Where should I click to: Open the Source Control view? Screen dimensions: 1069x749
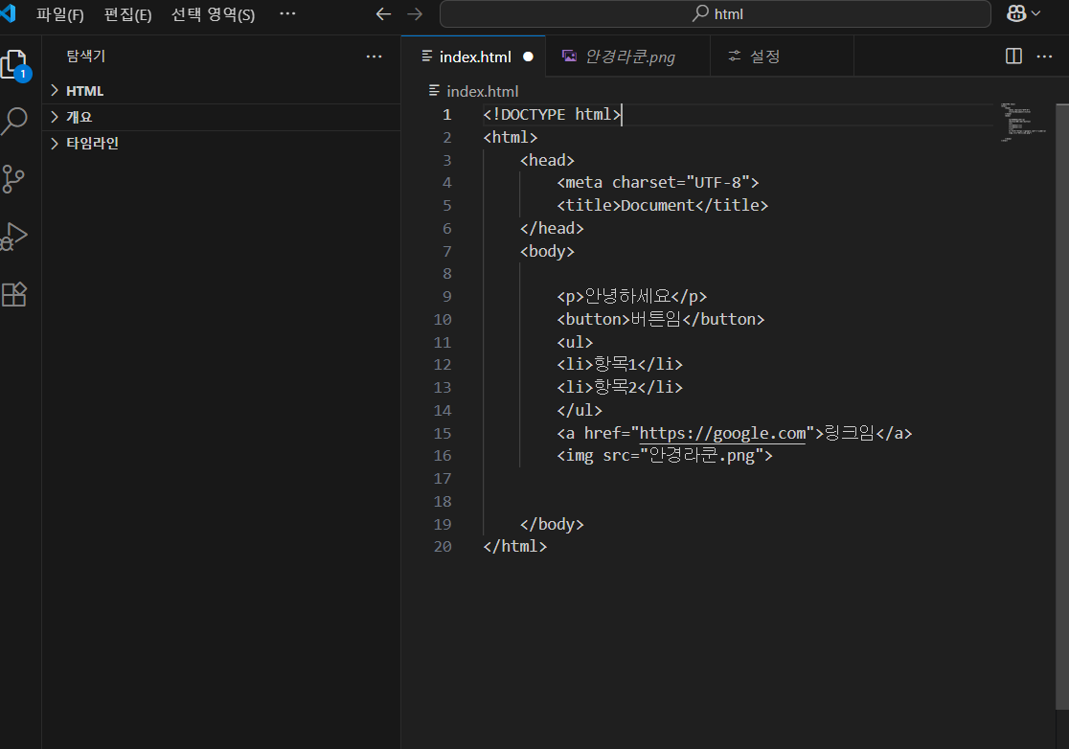pos(13,179)
